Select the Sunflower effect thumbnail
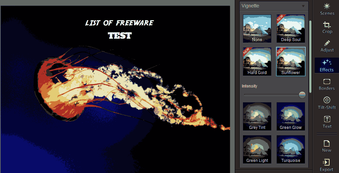The height and width of the screenshot is (173, 339). 291,62
